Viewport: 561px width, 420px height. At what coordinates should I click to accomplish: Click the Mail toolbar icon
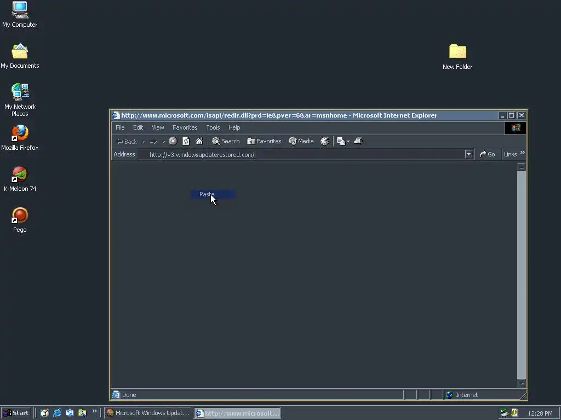(x=341, y=141)
